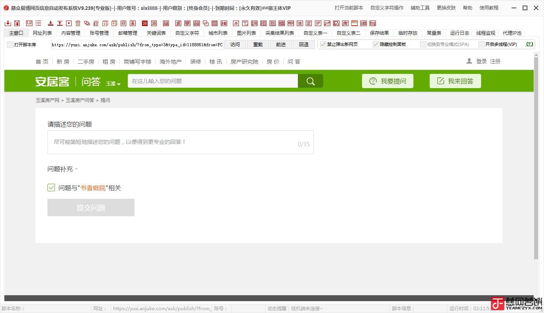Screen dimensions: 544x313
Task: Toggle 切换到专业模式(SPA) checkbox
Action: (x=423, y=44)
